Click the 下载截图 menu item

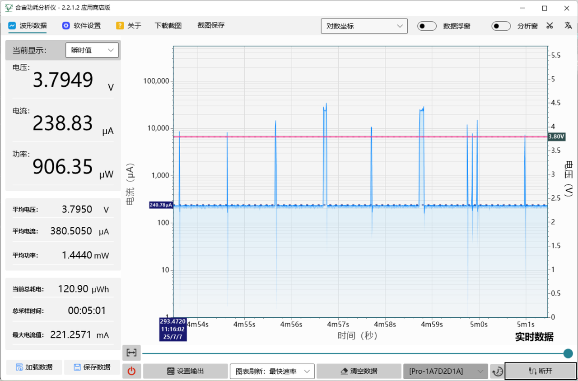[x=168, y=26]
